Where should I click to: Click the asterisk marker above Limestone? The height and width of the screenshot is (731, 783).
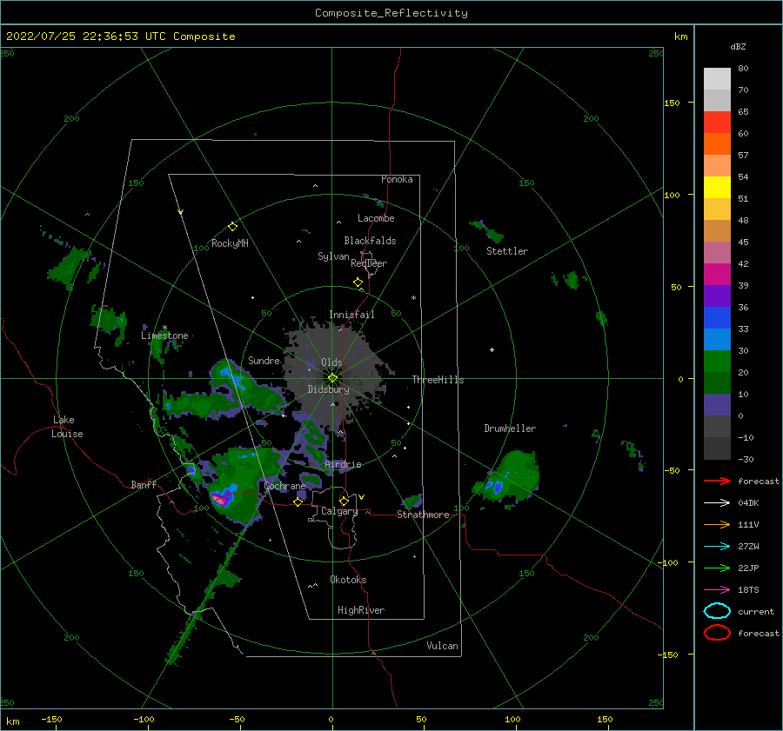pos(164,328)
